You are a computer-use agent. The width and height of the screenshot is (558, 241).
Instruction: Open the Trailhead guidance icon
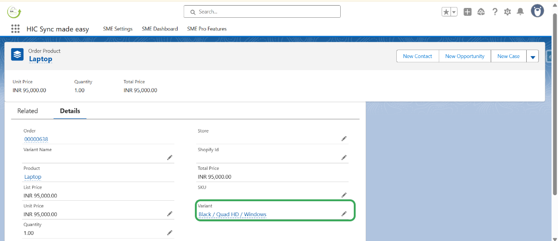point(481,12)
